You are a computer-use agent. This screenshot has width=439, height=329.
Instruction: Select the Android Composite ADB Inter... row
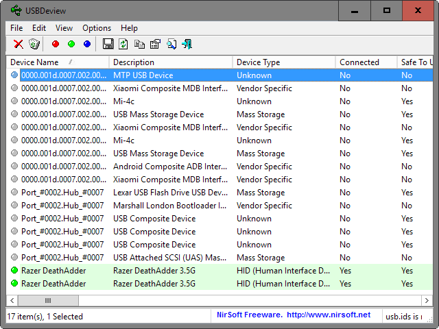pos(219,167)
